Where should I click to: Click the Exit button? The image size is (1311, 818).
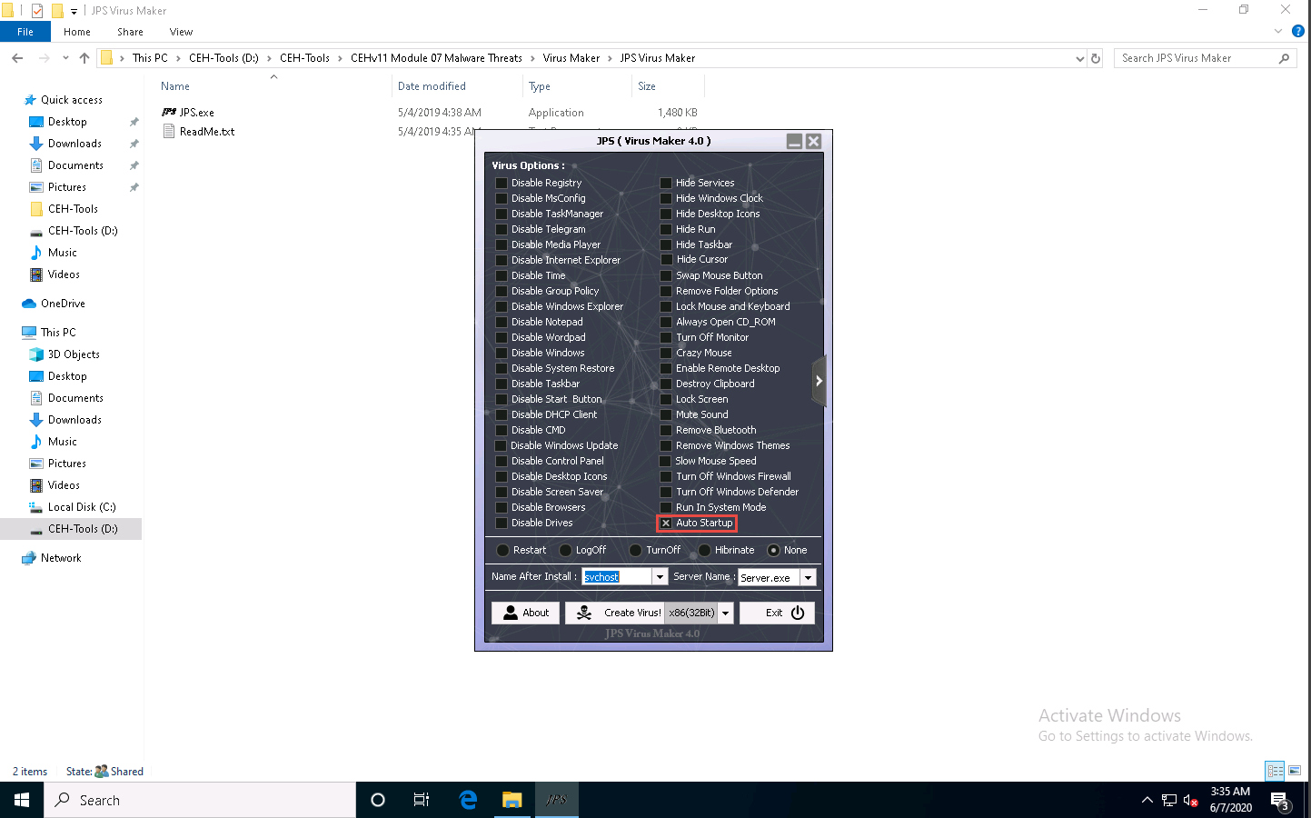(x=777, y=613)
